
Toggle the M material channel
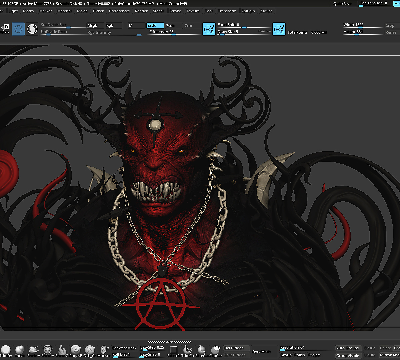pyautogui.click(x=136, y=25)
